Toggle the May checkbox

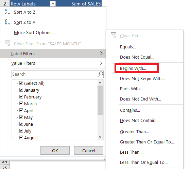coord(21,117)
